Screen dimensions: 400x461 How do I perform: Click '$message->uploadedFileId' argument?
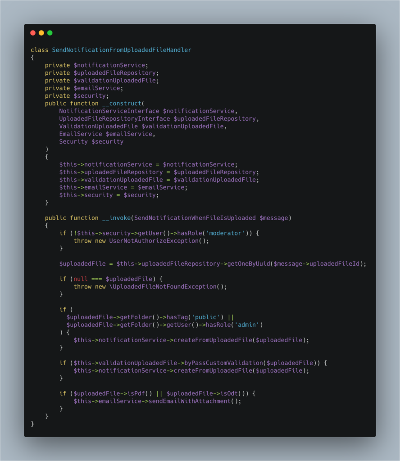tap(317, 264)
